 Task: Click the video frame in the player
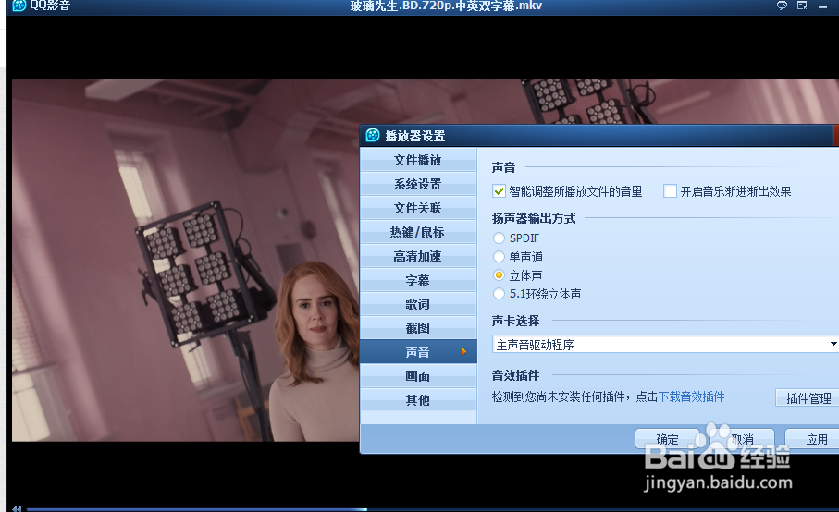point(185,261)
